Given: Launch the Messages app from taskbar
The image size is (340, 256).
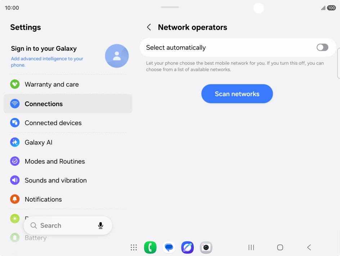Looking at the screenshot, I should (x=169, y=247).
